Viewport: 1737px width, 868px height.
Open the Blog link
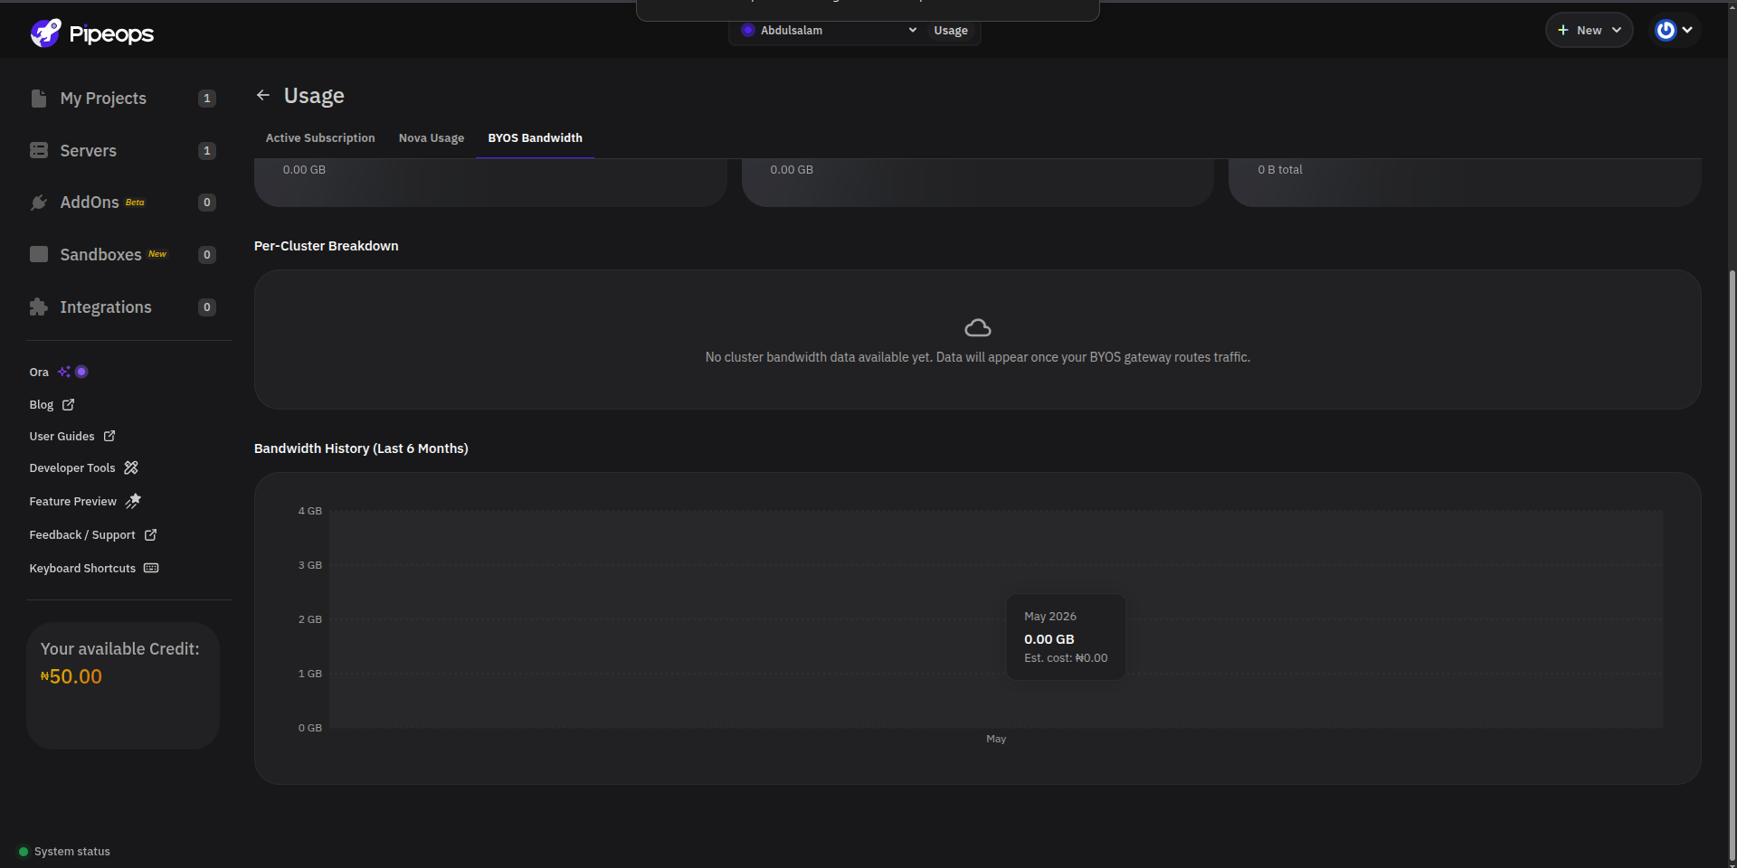coord(52,404)
